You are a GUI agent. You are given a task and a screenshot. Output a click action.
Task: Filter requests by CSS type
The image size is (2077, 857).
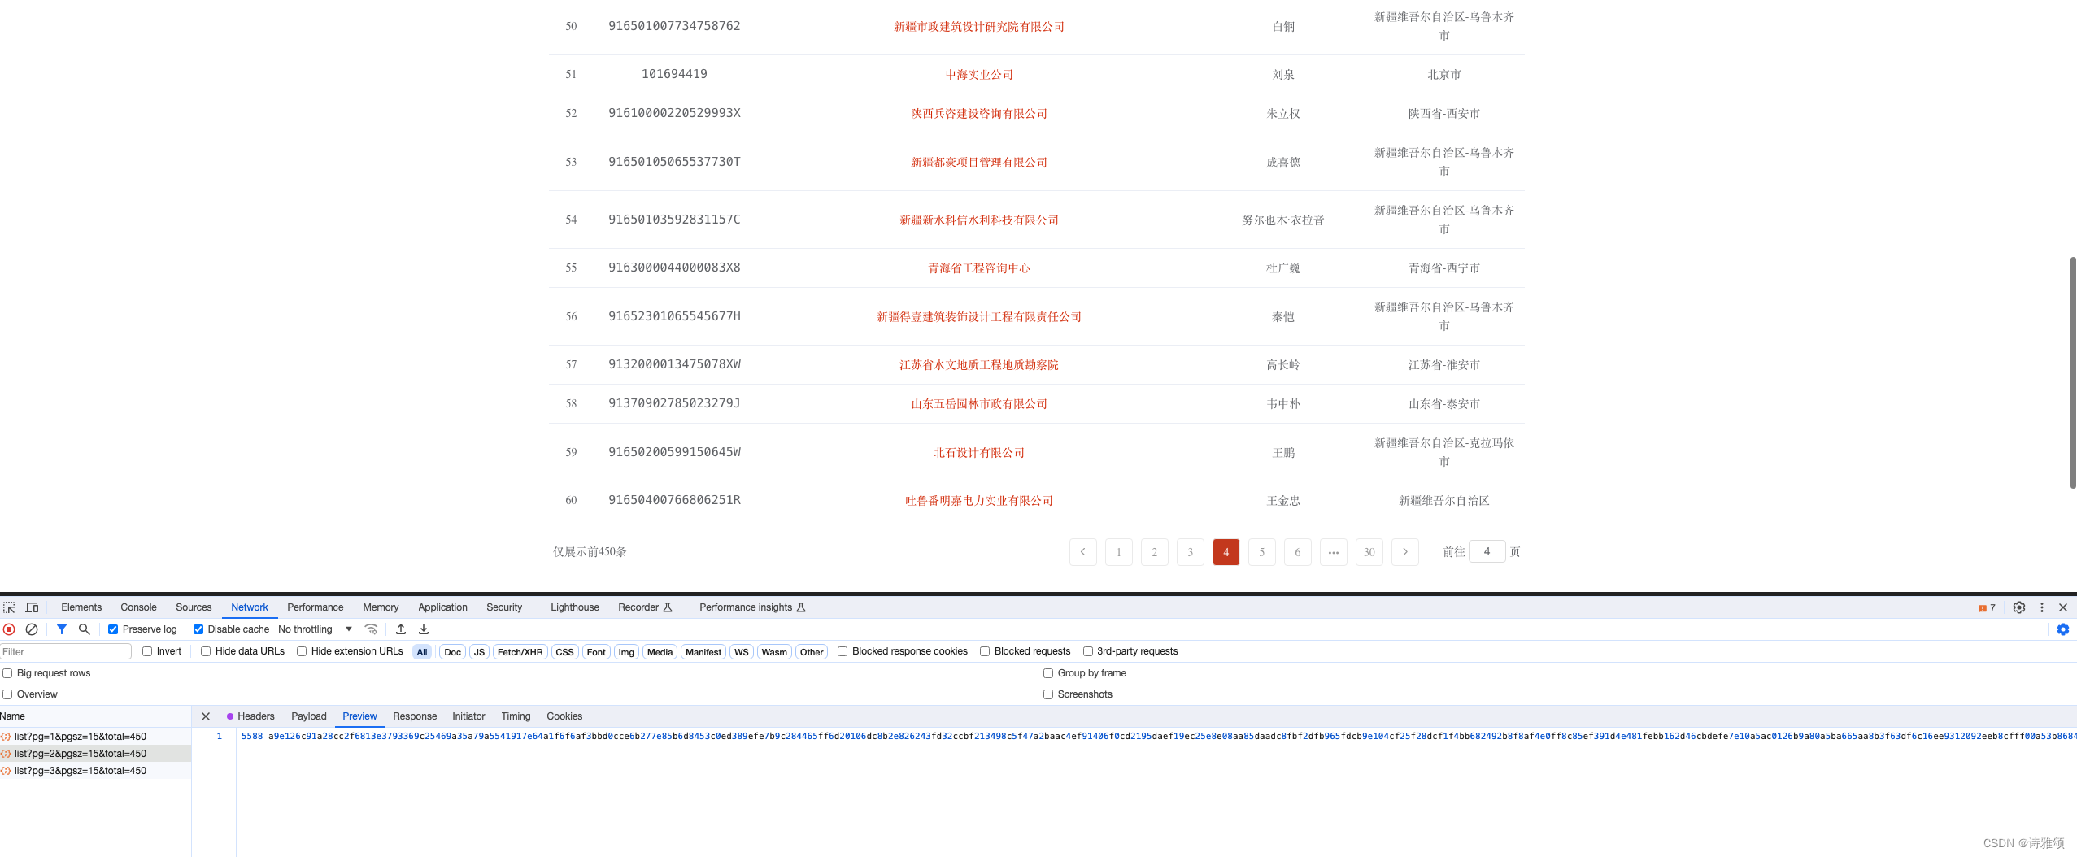(564, 652)
